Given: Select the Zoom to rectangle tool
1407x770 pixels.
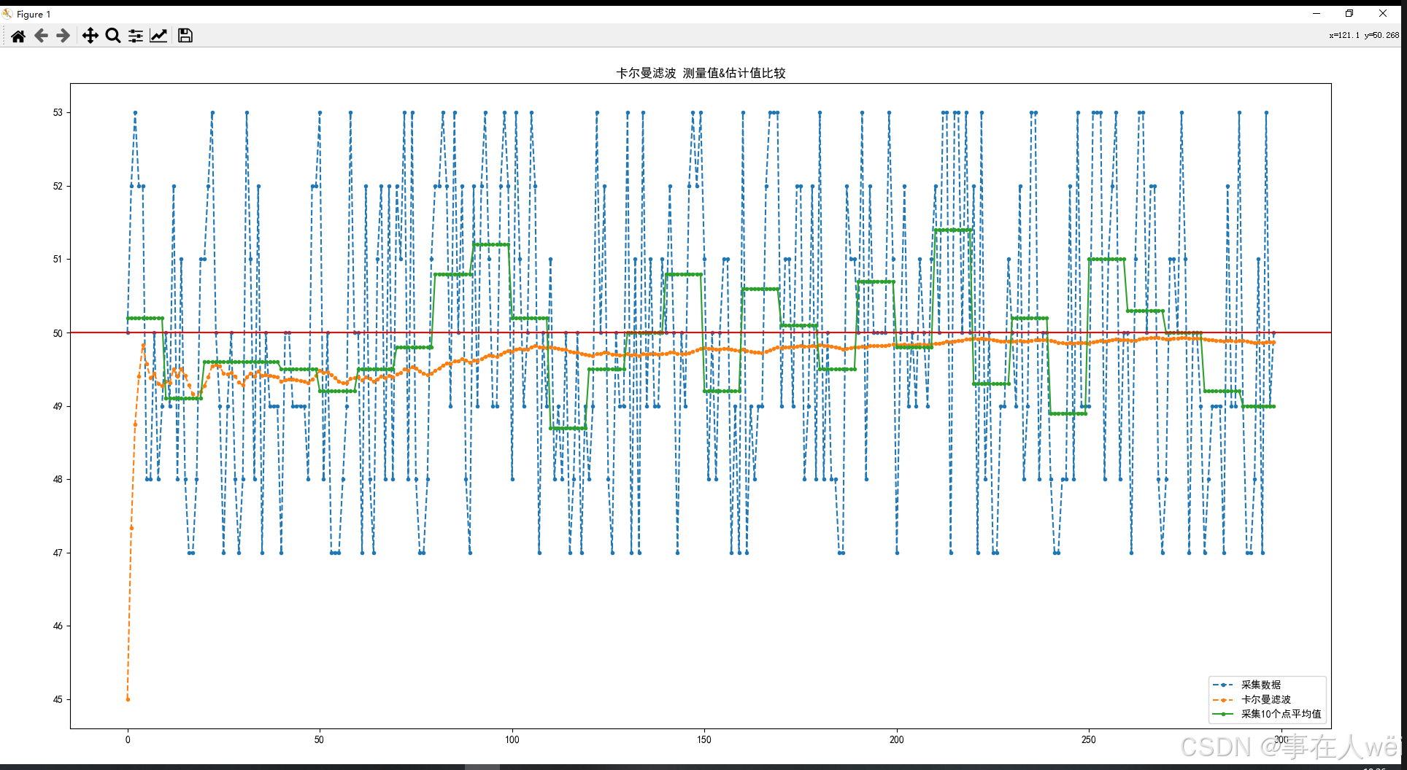Looking at the screenshot, I should pos(113,36).
